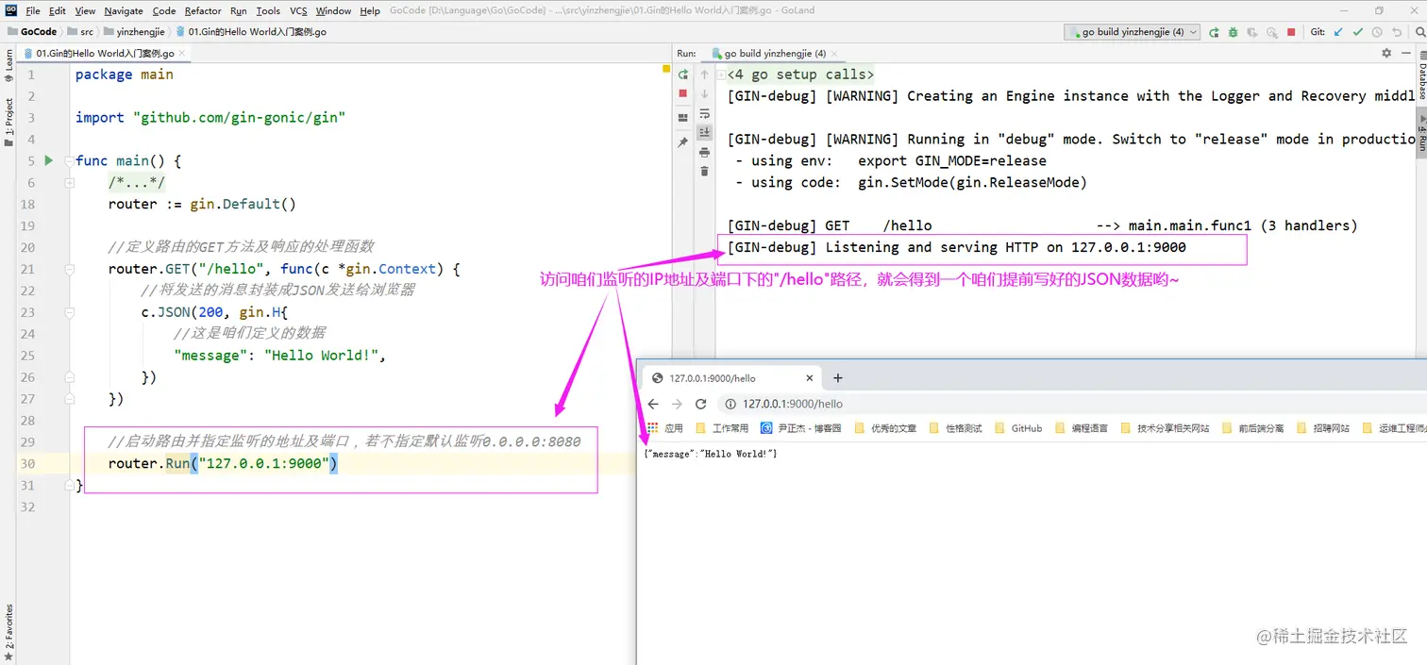Image resolution: width=1427 pixels, height=665 pixels.
Task: Hide the Run panel with the minimize dash
Action: [x=1406, y=53]
